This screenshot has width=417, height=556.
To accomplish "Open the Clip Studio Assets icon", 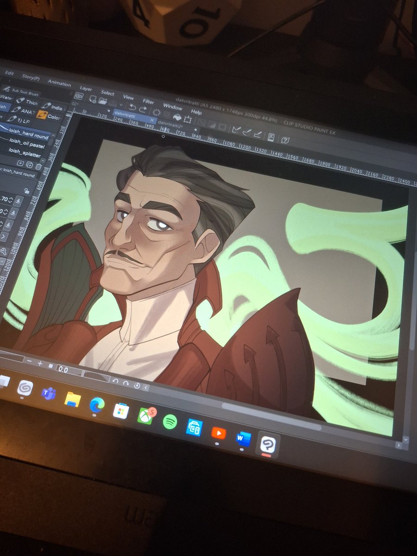I will coord(271,137).
